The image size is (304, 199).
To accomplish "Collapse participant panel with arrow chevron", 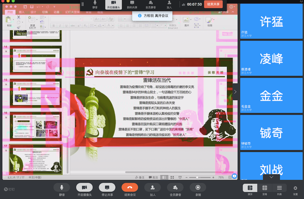I will point(235,91).
